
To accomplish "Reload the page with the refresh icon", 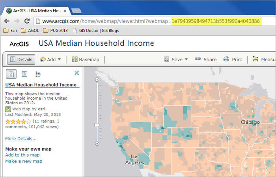I will click(x=27, y=21).
